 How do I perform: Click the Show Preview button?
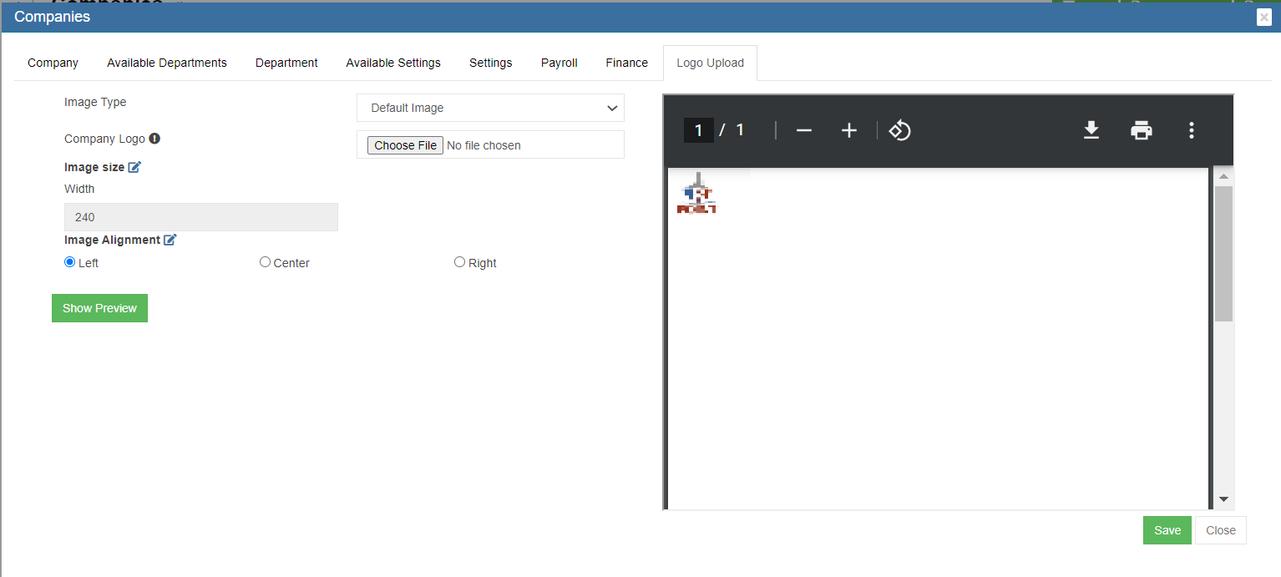coord(99,308)
